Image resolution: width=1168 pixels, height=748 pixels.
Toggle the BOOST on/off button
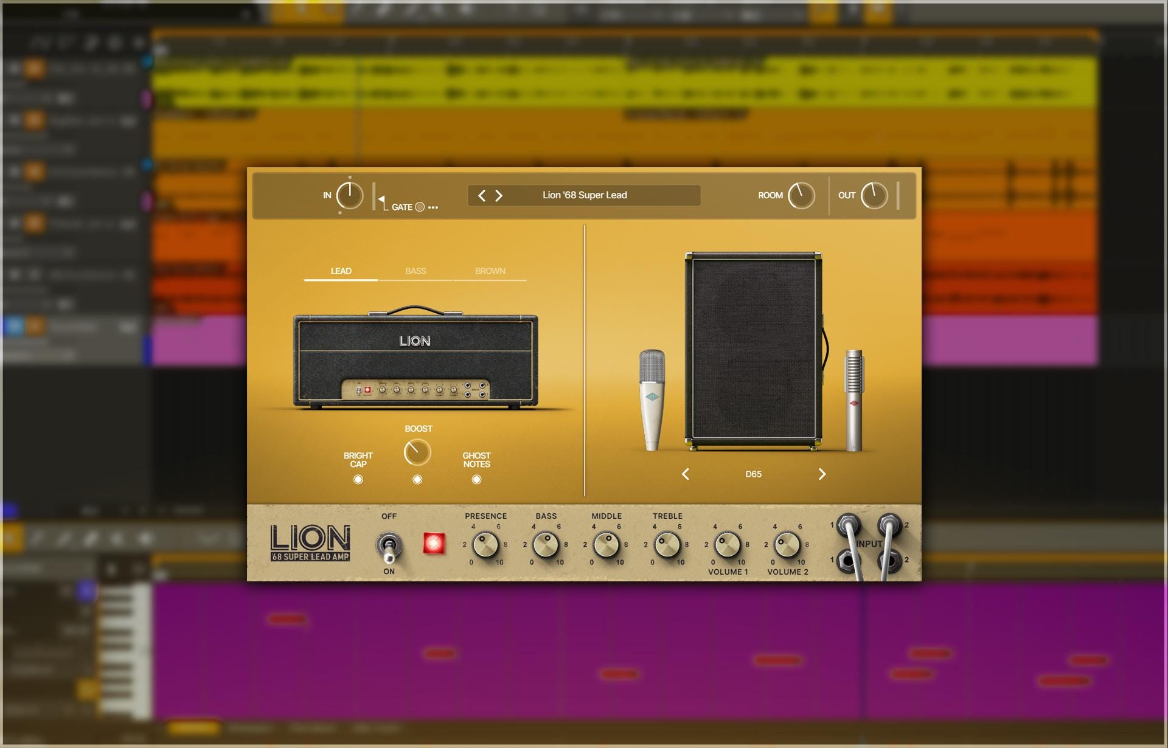coord(417,480)
